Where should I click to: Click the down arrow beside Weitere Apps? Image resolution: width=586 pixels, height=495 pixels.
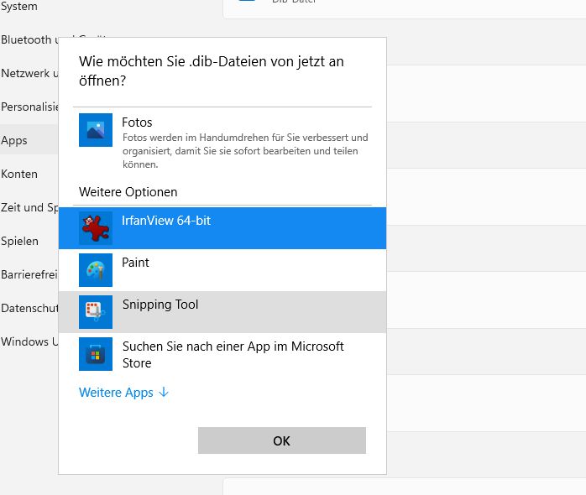click(164, 393)
